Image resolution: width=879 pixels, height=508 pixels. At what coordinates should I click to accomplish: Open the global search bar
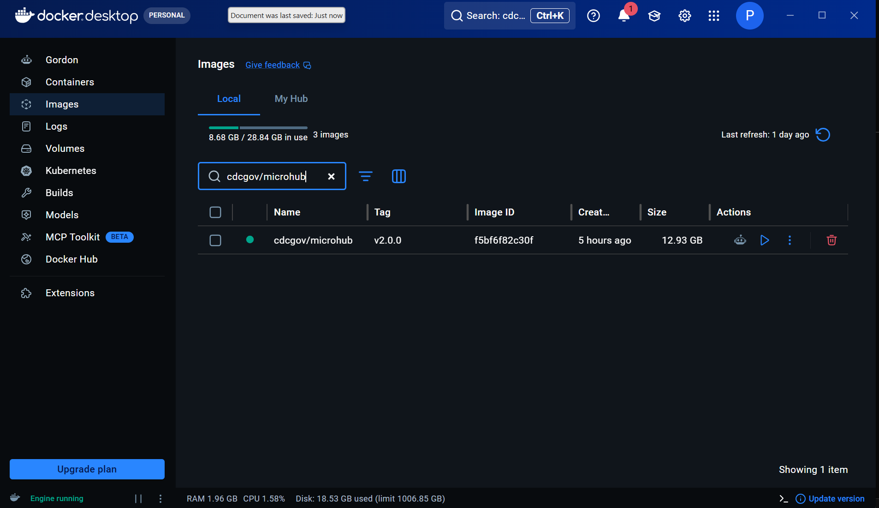click(510, 16)
